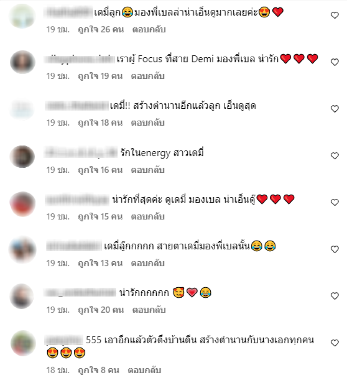The width and height of the screenshot is (347, 383).
Task: Reply to the comment with 26 likes
Action: point(149,29)
